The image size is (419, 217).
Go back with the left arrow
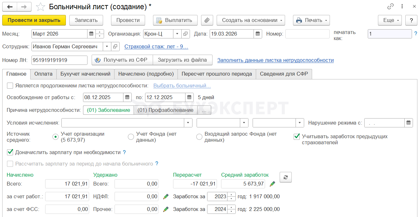(10, 7)
